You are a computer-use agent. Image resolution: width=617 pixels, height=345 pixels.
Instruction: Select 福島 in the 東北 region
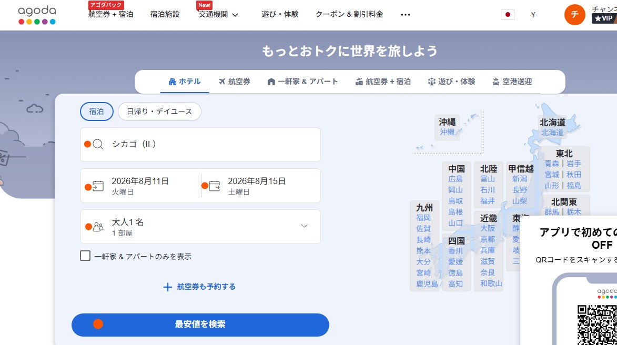[574, 185]
